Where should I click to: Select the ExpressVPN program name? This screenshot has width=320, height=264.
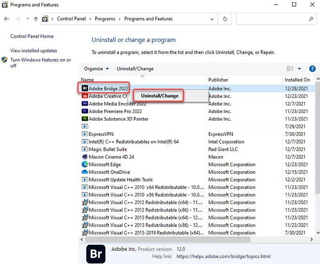(101, 134)
